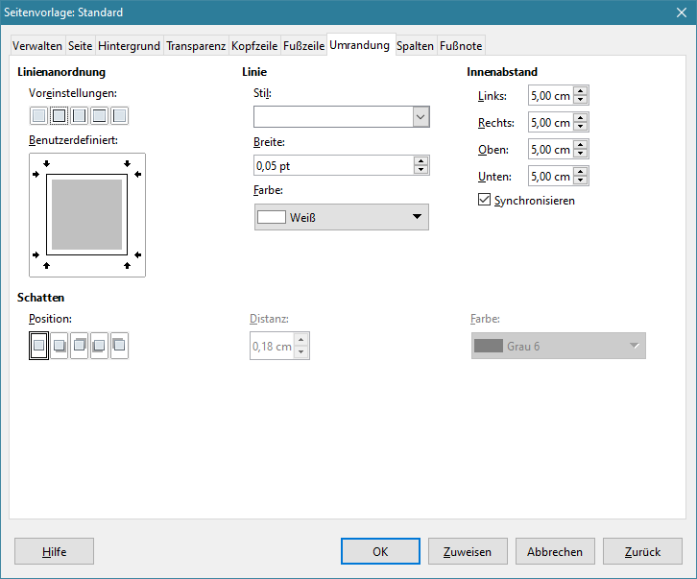Decrease the Unten padding value
Viewport: 697px width, 579px height.
[x=581, y=181]
